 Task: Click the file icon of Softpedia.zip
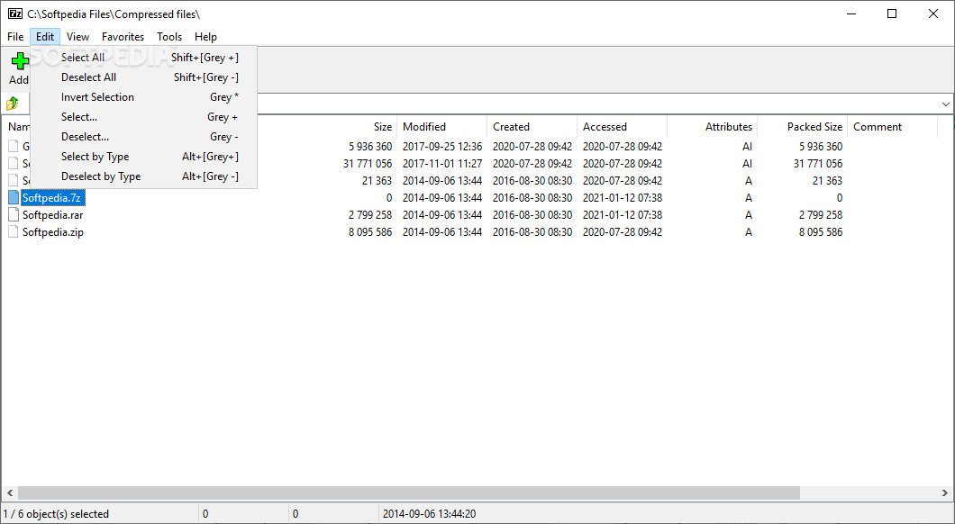(14, 231)
